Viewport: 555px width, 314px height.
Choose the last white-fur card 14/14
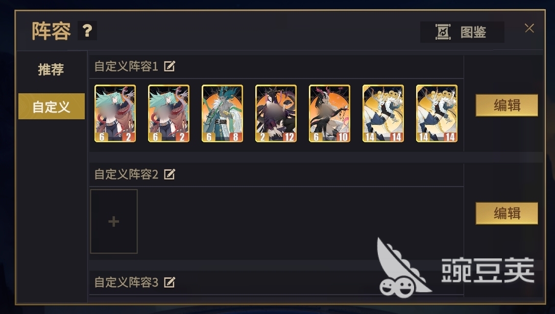(437, 113)
